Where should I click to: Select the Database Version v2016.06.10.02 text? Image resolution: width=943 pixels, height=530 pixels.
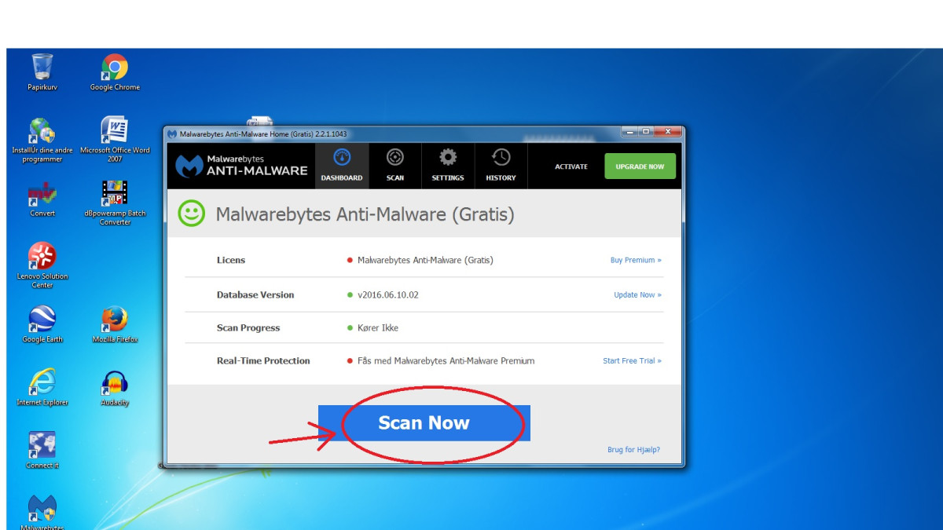point(388,295)
